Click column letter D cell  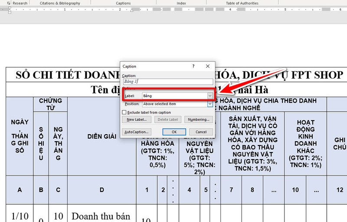point(102,190)
